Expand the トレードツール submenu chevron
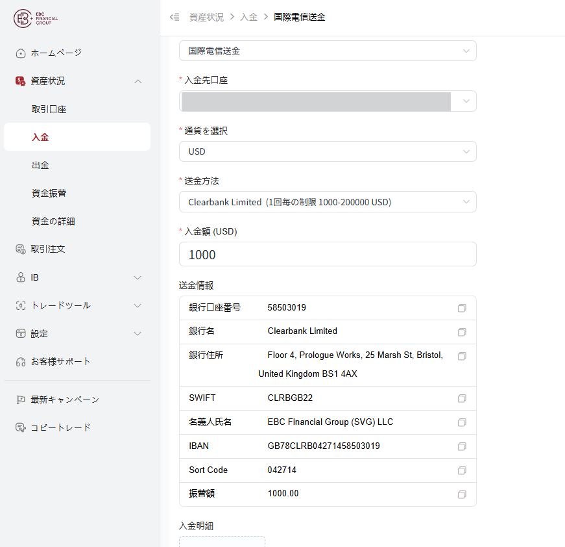 [138, 305]
